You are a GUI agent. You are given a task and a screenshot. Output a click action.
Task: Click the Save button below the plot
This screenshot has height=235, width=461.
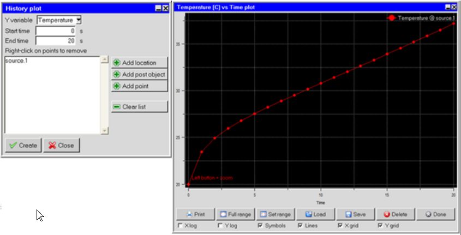tap(356, 214)
